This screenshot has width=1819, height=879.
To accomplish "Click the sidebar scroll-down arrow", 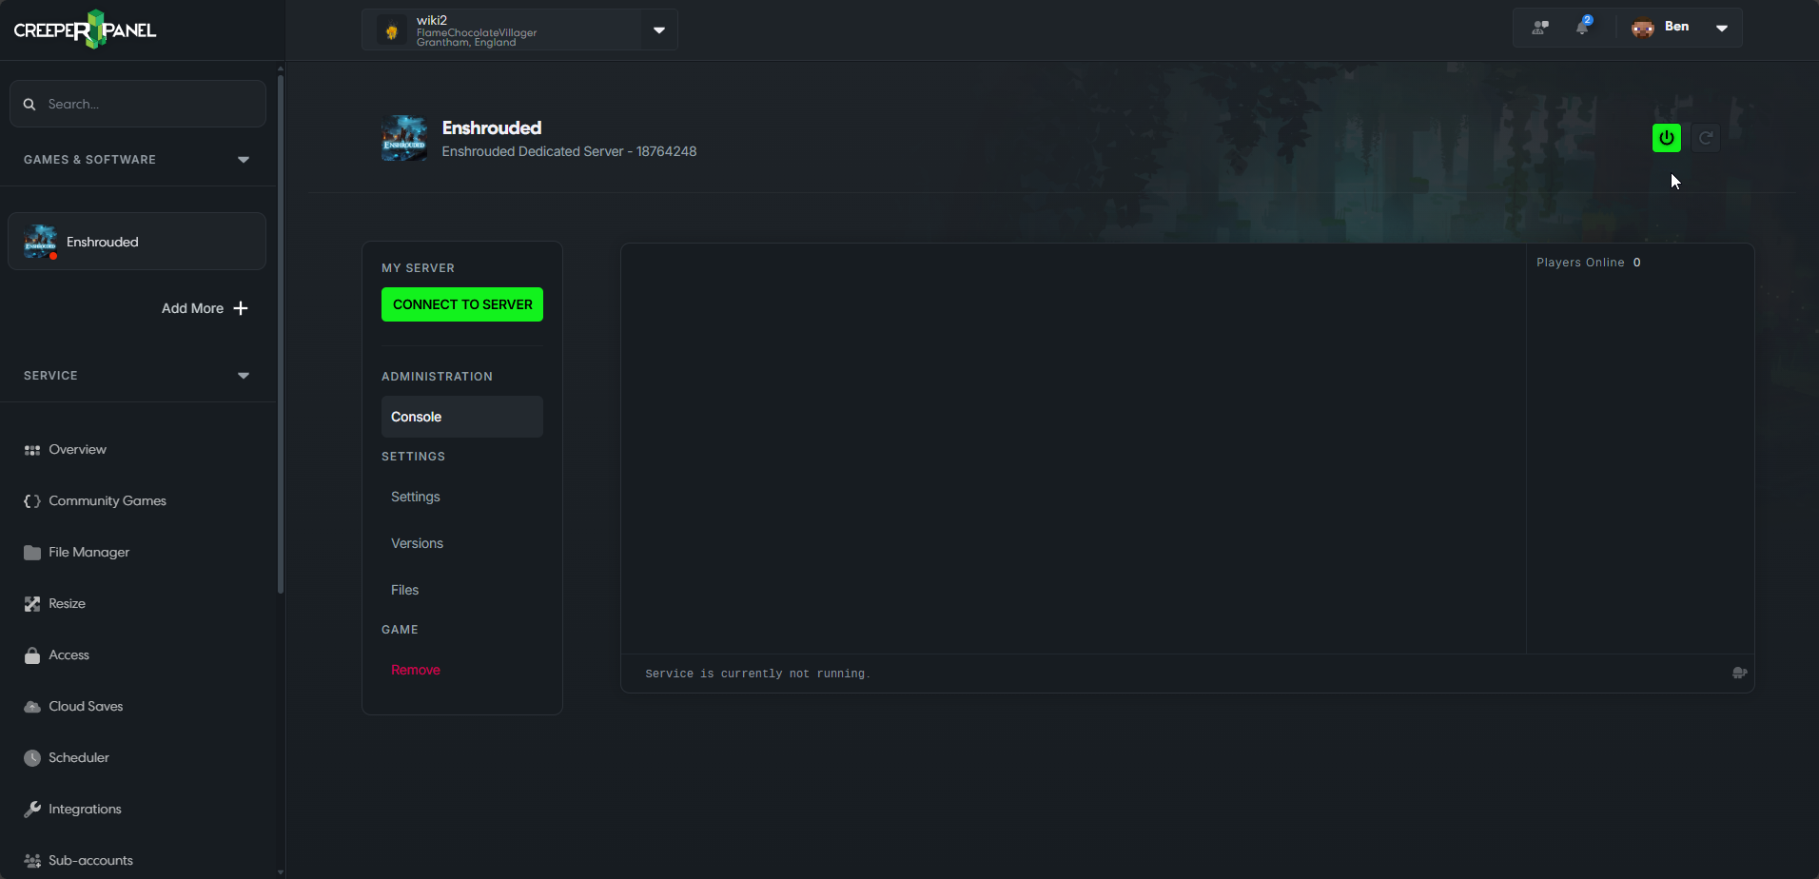I will [x=280, y=871].
